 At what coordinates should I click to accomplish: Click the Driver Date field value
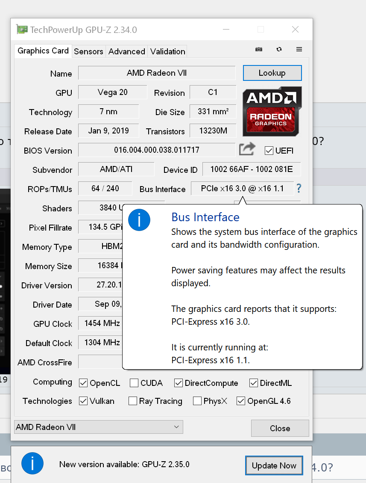100,304
